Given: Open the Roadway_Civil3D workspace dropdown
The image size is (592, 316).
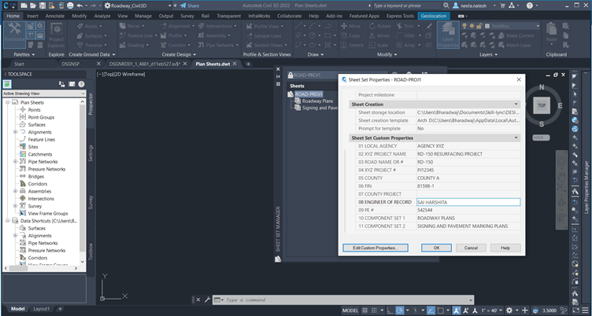Looking at the screenshot, I should pos(169,6).
